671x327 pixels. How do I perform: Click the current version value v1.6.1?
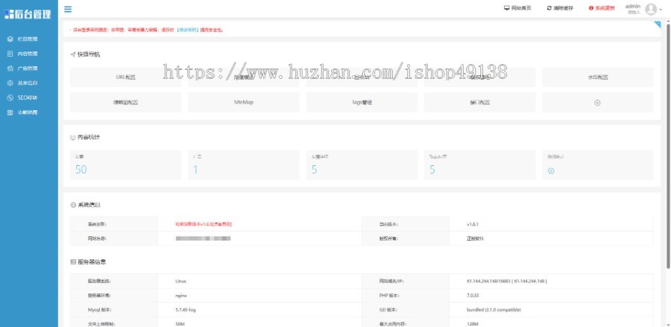click(x=473, y=224)
